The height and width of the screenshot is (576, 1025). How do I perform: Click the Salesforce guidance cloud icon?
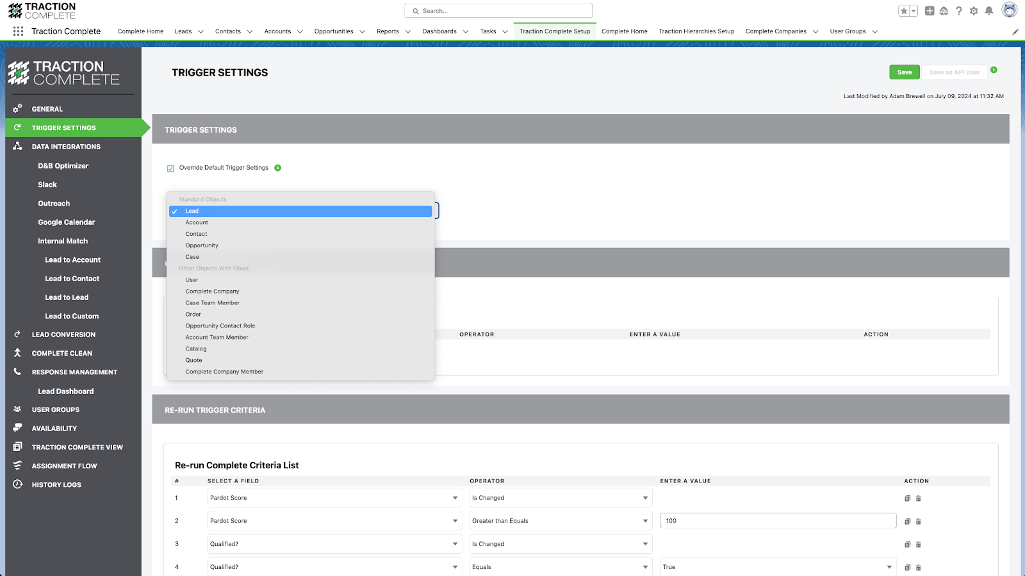[x=944, y=11]
